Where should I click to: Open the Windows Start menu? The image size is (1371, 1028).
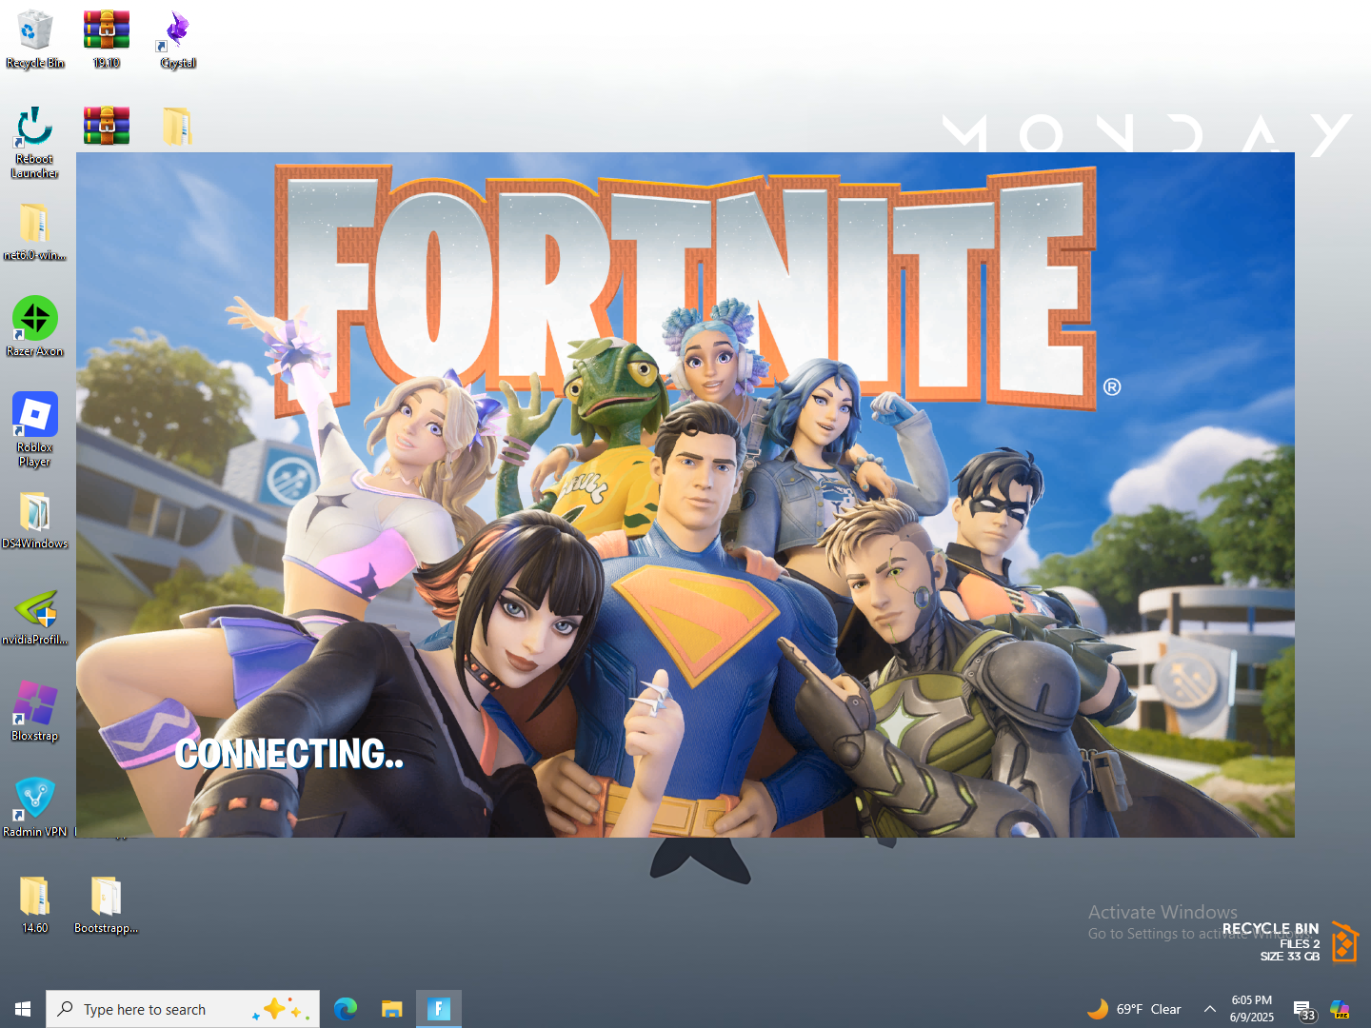(23, 1009)
